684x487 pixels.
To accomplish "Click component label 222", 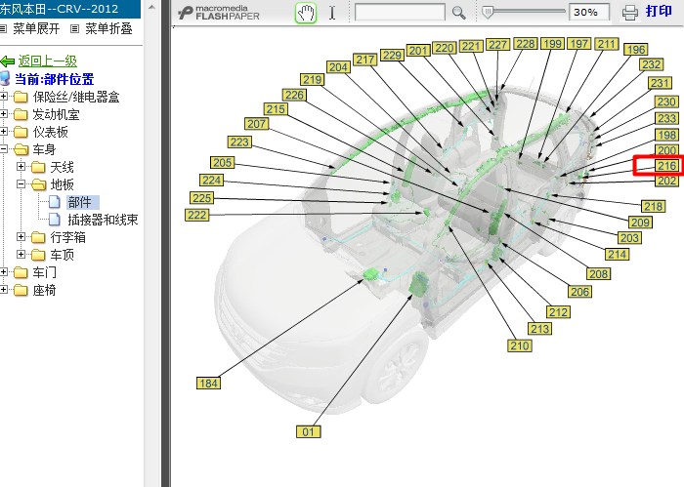I will click(197, 215).
